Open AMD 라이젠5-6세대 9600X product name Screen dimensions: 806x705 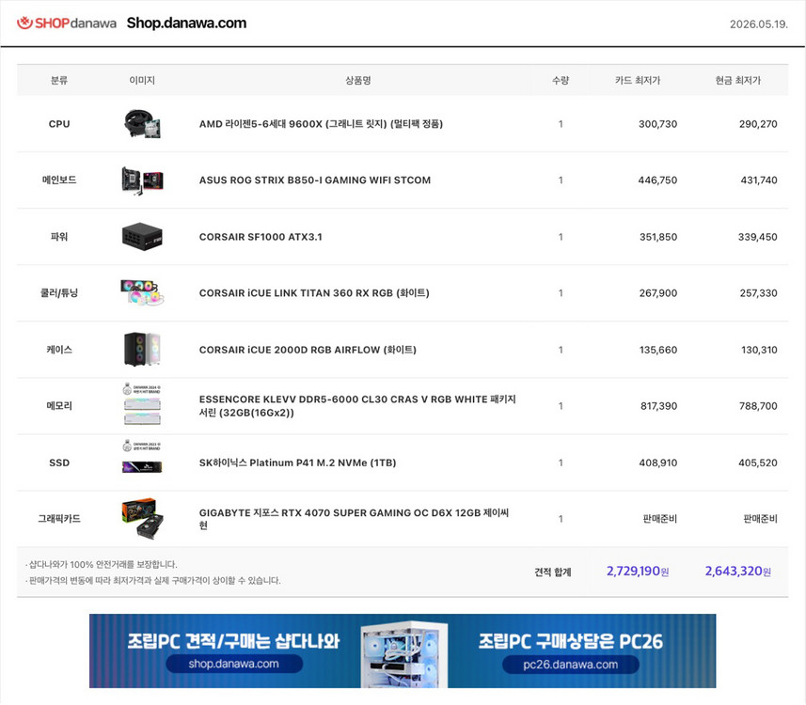tap(321, 124)
